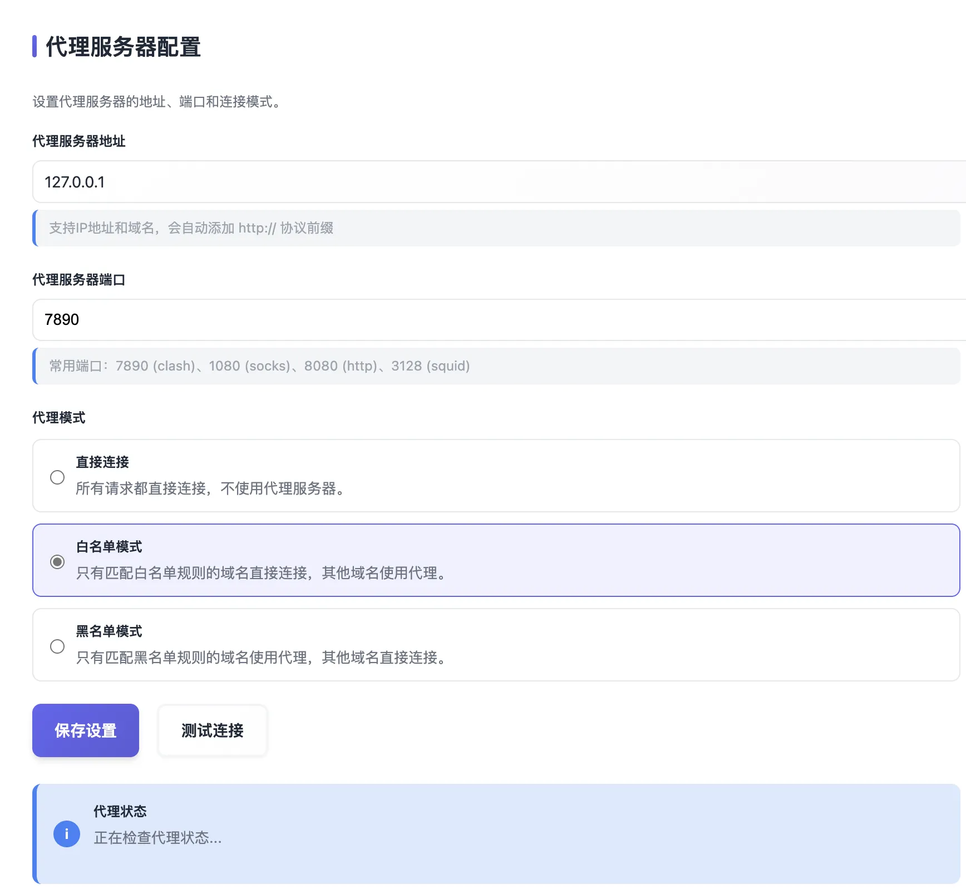Select the 白名单模式 radio button
The width and height of the screenshot is (966, 889).
pos(57,562)
